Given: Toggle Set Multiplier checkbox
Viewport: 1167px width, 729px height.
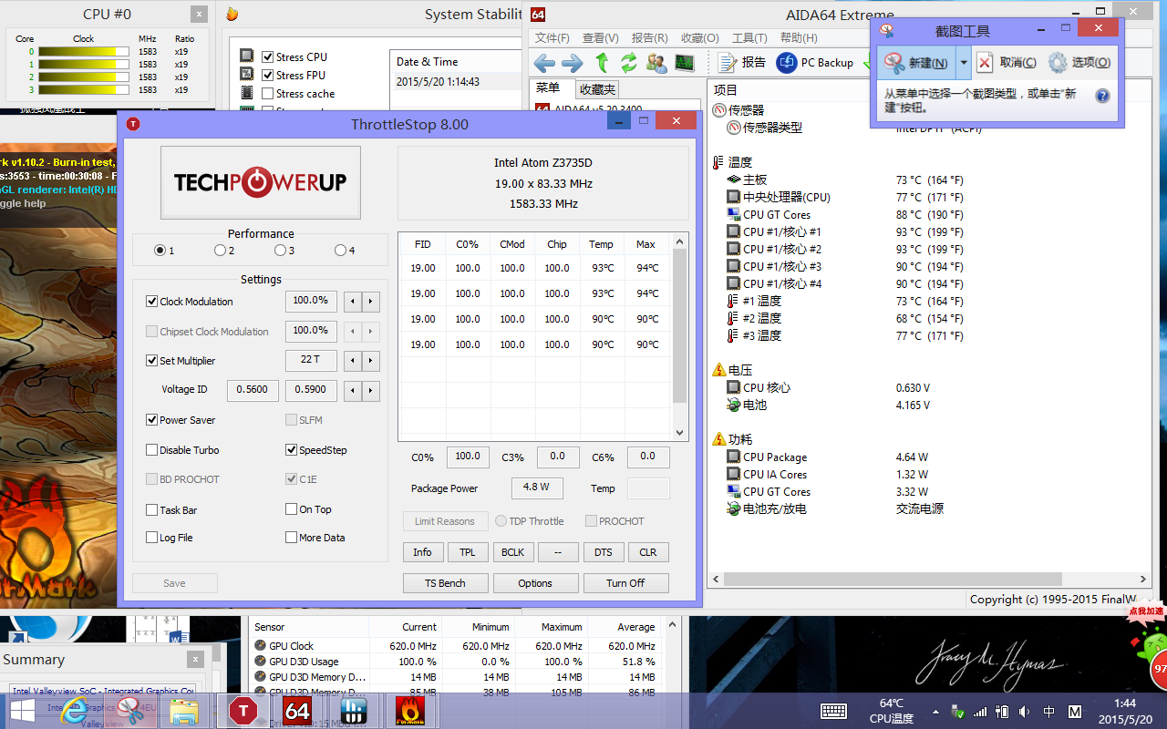Looking at the screenshot, I should [x=152, y=361].
